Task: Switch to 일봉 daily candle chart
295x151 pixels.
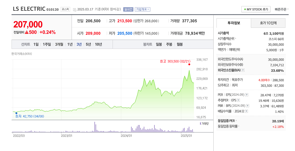Action: (159, 44)
